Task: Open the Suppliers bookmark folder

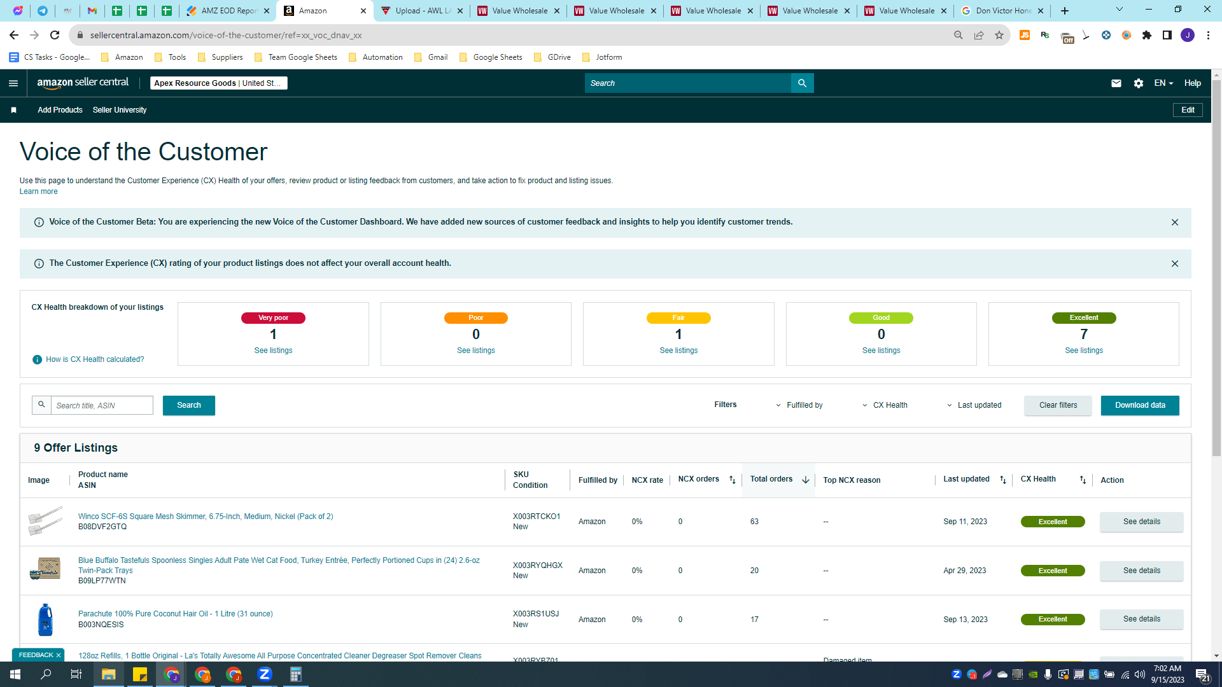Action: [220, 57]
